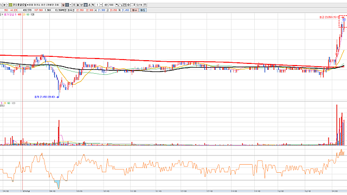This screenshot has height=195, width=347.
Task: Click the green stock market icon
Action: pyautogui.click(x=10, y=5)
